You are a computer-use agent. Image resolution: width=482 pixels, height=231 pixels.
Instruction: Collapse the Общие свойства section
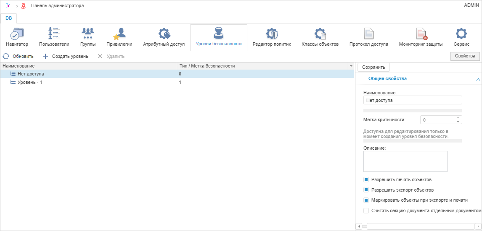point(478,79)
